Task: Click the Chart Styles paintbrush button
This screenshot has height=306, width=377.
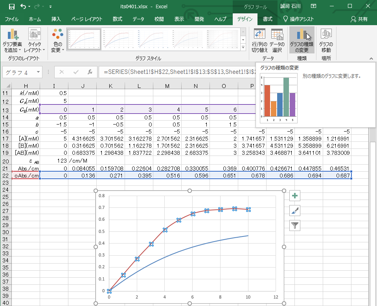Action: pyautogui.click(x=295, y=211)
